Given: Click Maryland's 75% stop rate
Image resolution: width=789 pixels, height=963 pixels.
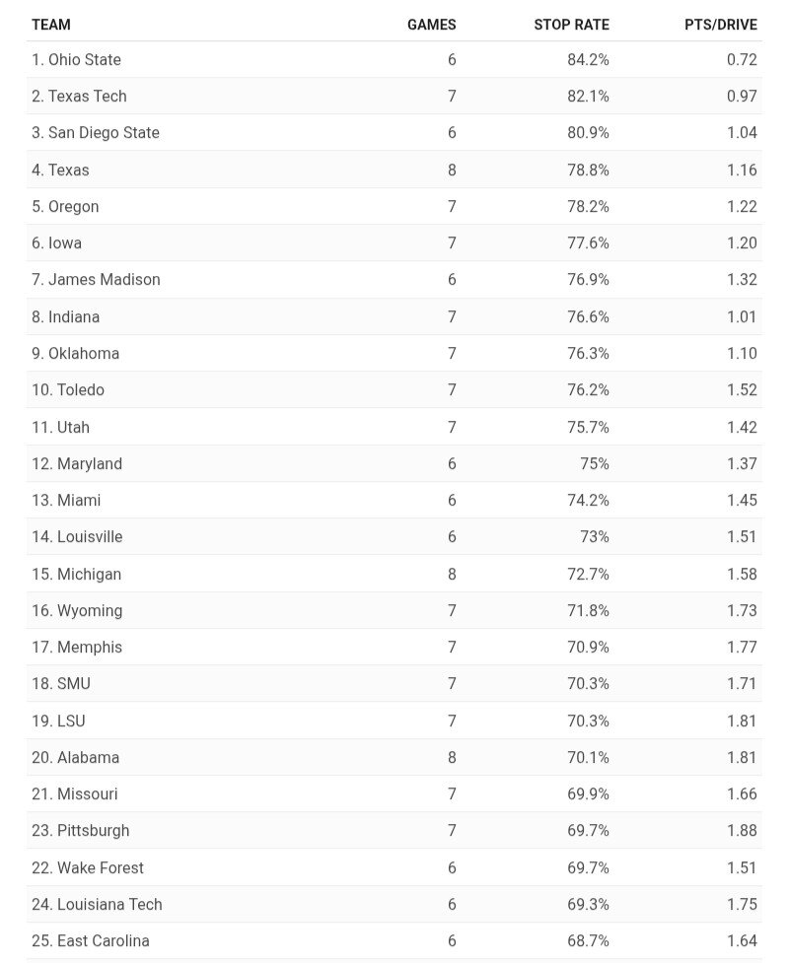Looking at the screenshot, I should point(594,463).
